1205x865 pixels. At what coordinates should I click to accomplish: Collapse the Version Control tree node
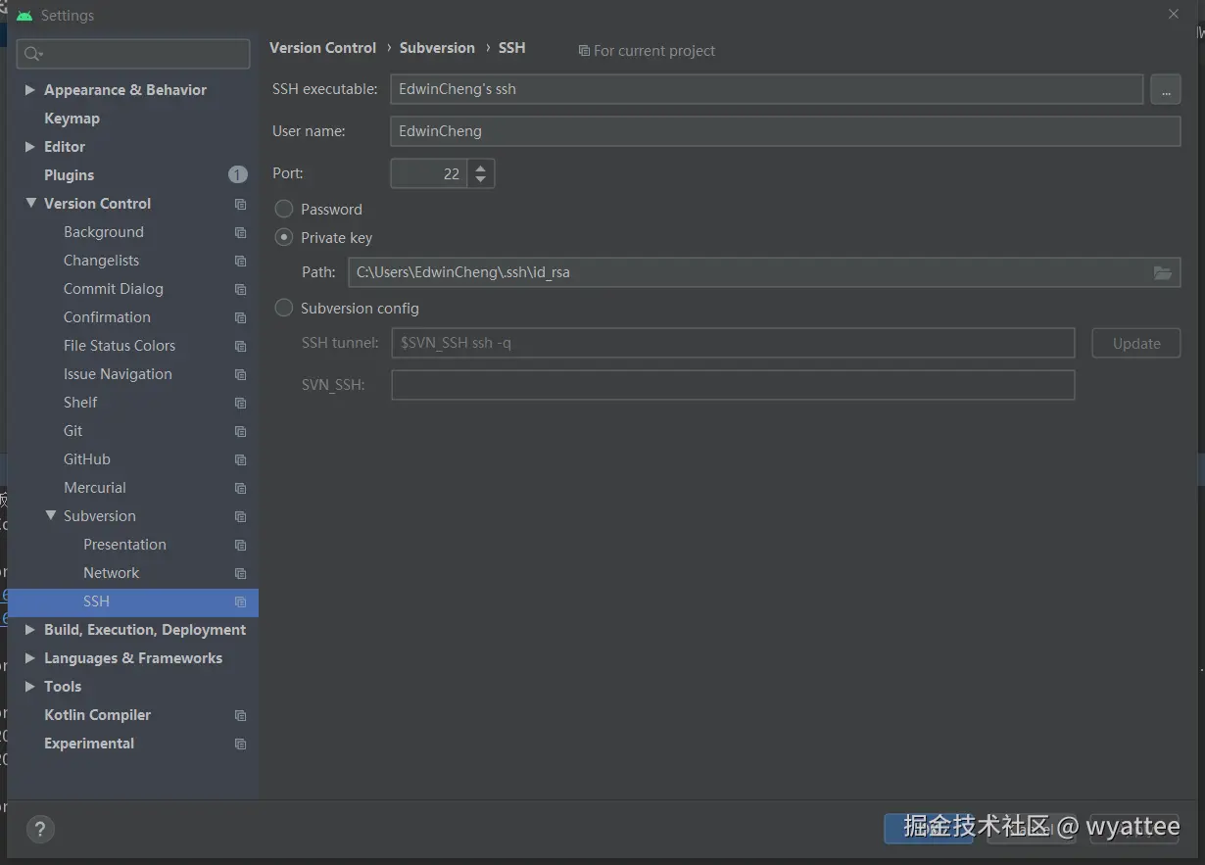(30, 203)
